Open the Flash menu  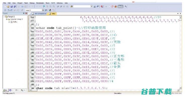tap(26, 3)
